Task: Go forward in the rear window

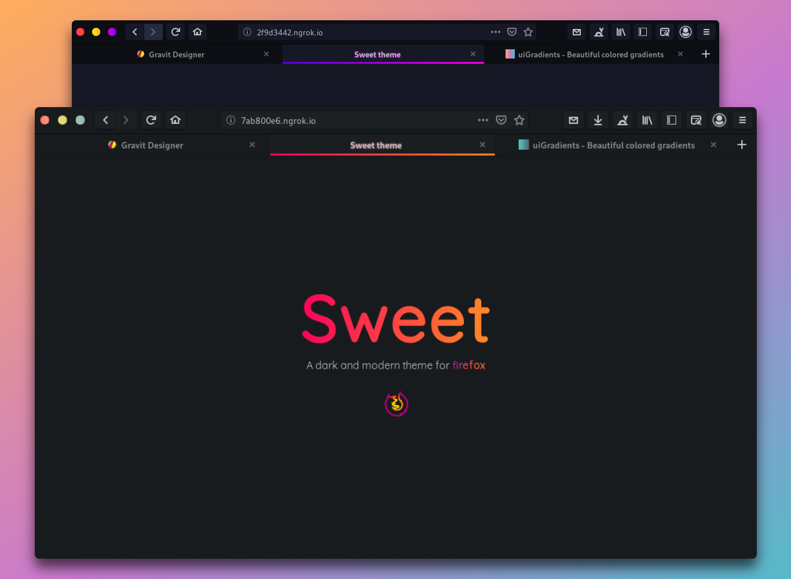Action: [x=153, y=32]
